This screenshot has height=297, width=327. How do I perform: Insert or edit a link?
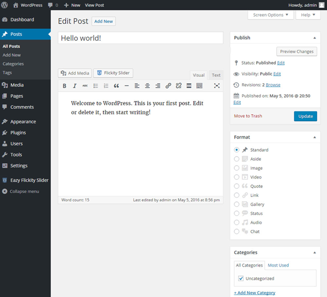point(168,86)
